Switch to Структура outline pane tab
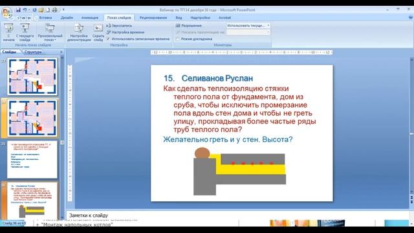Screen dimensions: 414x233 pos(33,52)
